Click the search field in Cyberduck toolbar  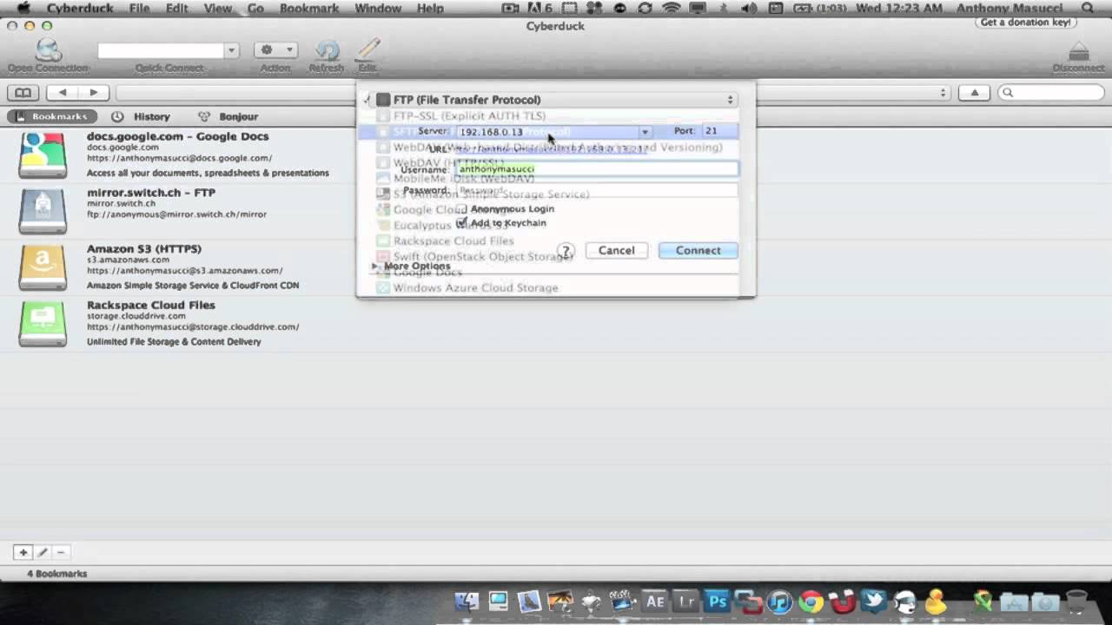click(x=1051, y=92)
